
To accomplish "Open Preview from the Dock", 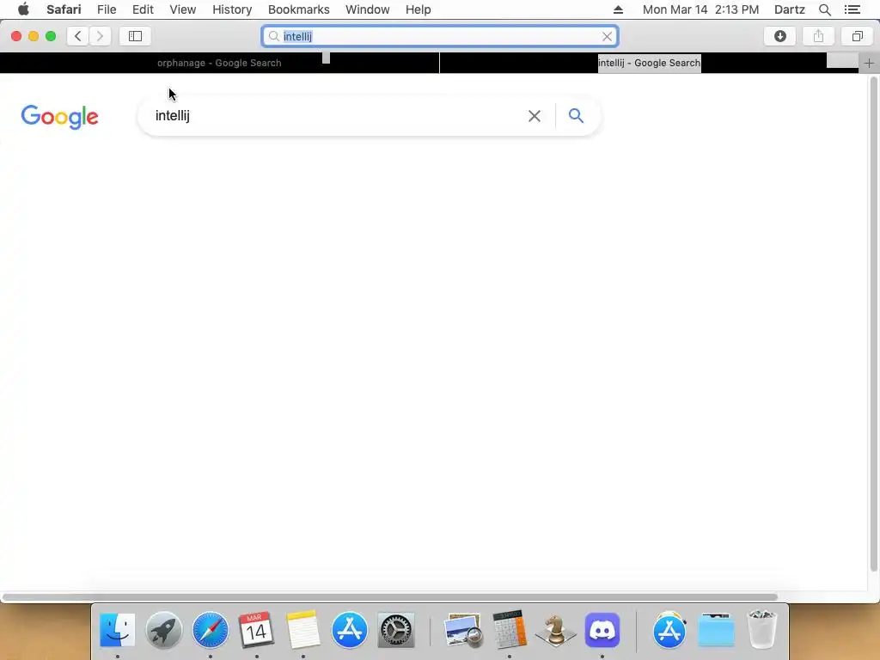I will click(x=463, y=630).
